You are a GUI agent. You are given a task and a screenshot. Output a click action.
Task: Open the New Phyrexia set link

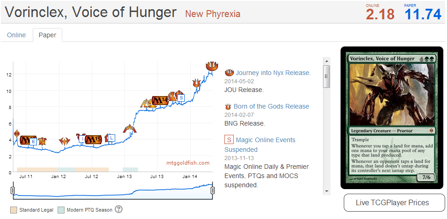tap(212, 13)
